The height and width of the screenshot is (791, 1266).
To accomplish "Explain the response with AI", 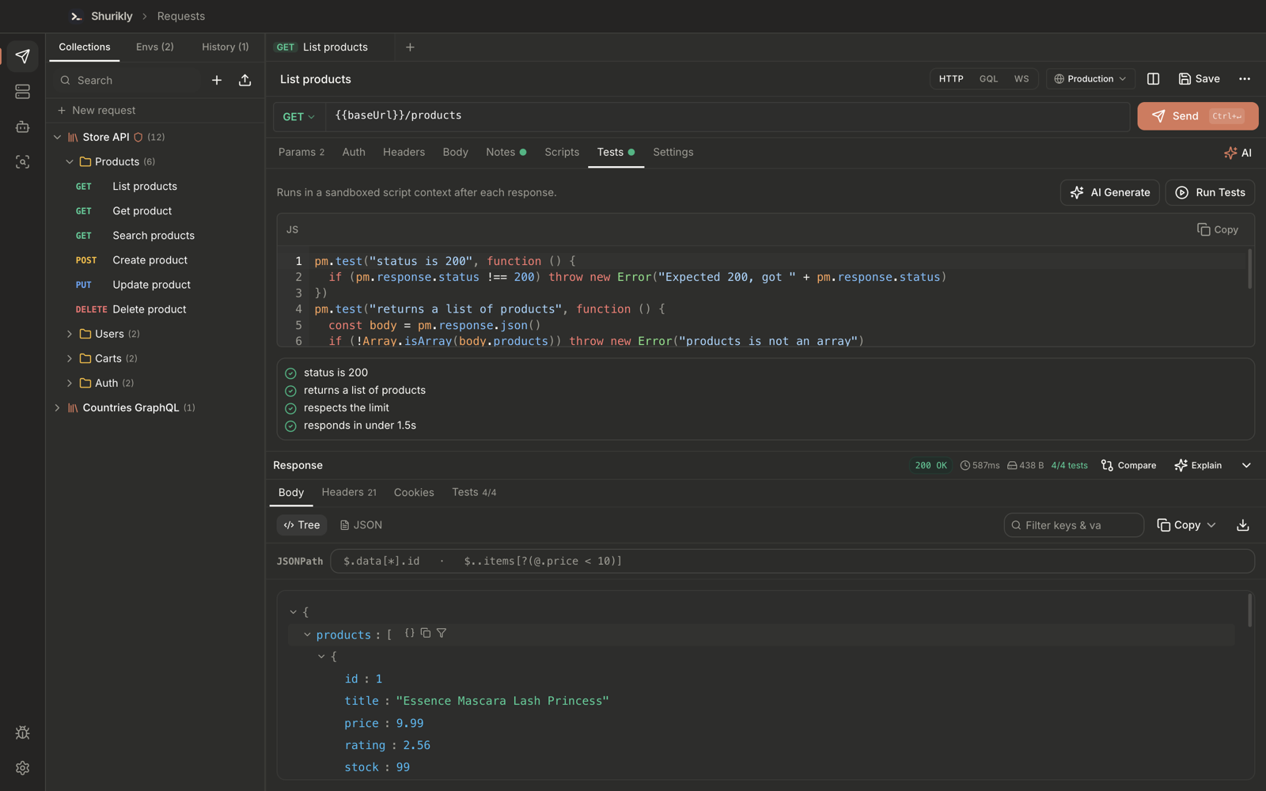I will [1198, 466].
